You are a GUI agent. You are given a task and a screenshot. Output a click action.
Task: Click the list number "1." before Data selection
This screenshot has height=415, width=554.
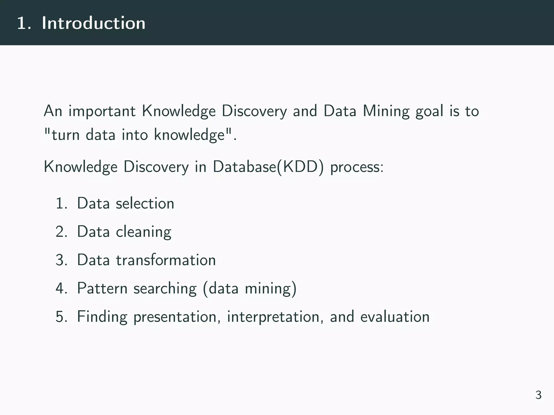tap(62, 203)
